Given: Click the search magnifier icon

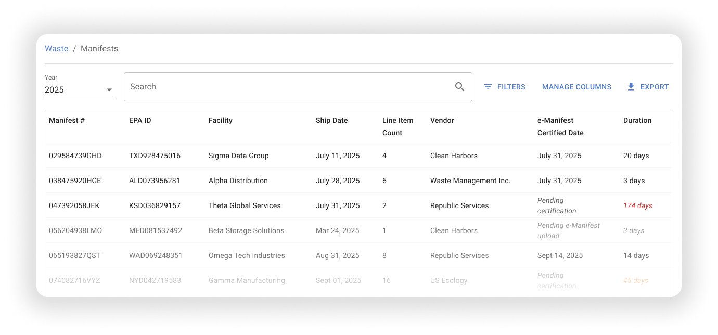Looking at the screenshot, I should (459, 87).
